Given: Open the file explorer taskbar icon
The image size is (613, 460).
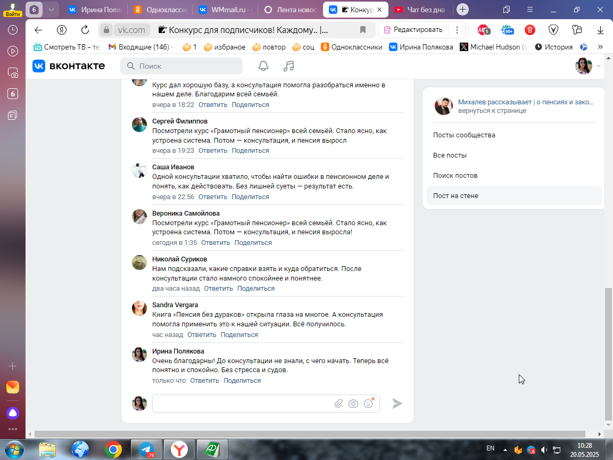Looking at the screenshot, I should 47,449.
